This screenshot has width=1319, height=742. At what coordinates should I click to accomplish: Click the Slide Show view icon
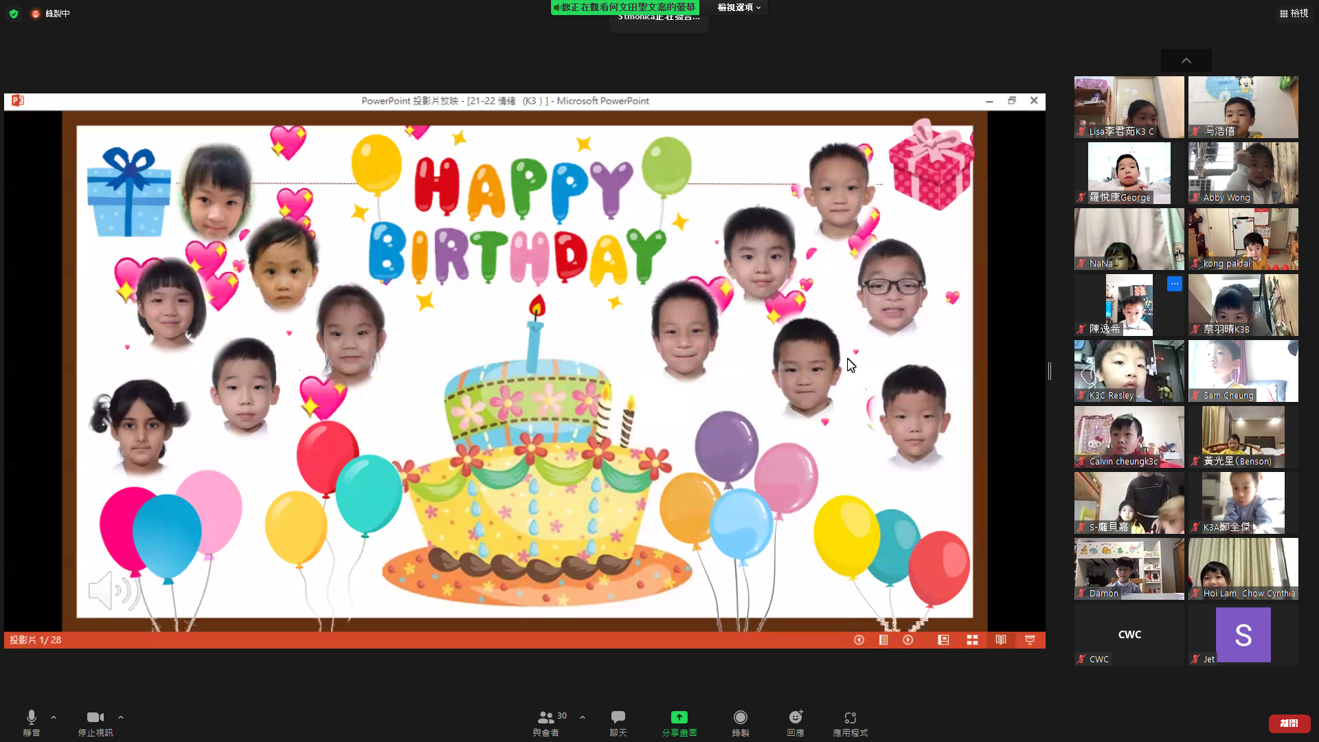tap(1030, 640)
